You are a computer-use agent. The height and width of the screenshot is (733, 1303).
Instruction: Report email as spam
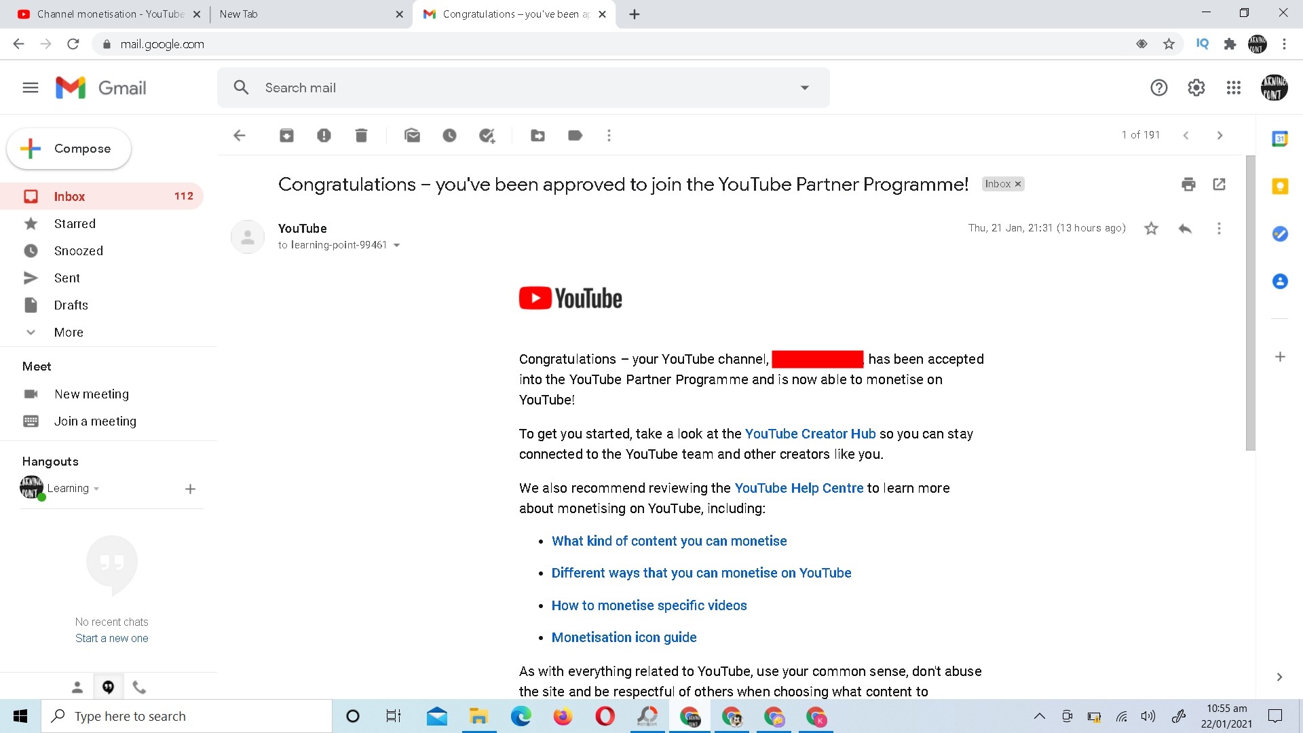[324, 136]
